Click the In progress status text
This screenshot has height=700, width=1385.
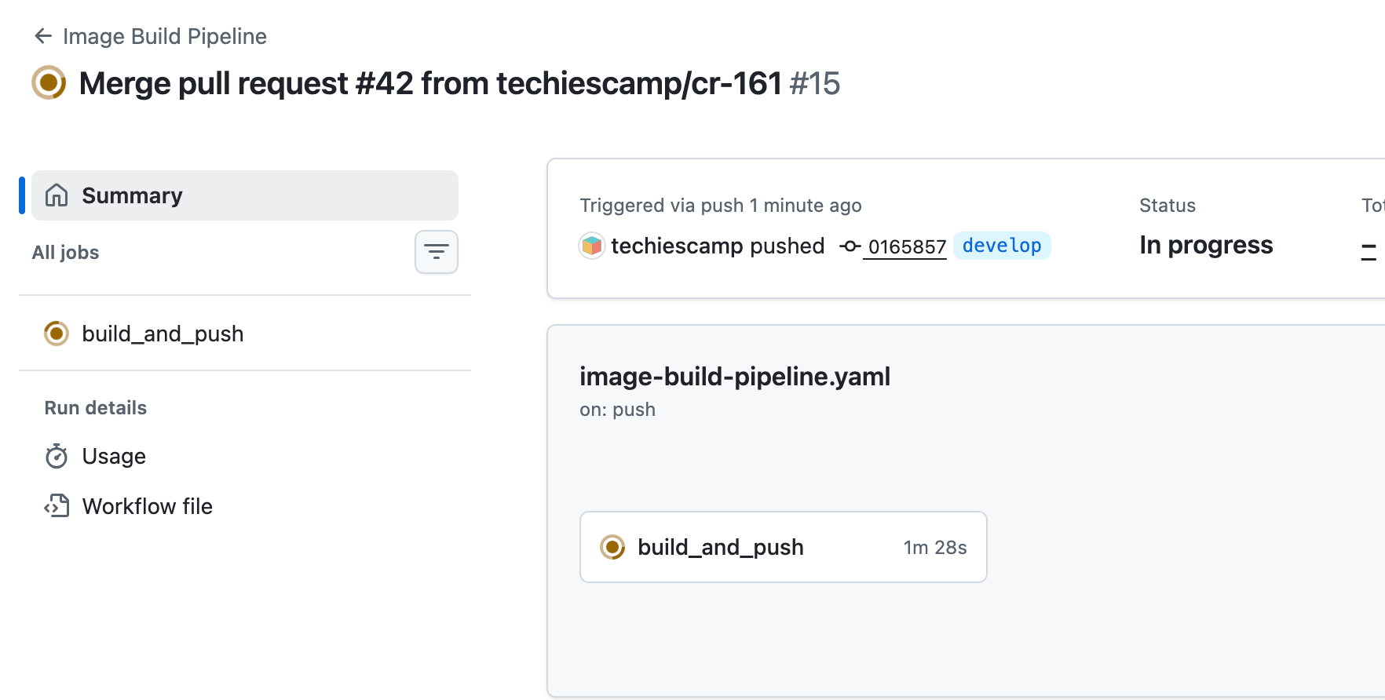tap(1206, 245)
